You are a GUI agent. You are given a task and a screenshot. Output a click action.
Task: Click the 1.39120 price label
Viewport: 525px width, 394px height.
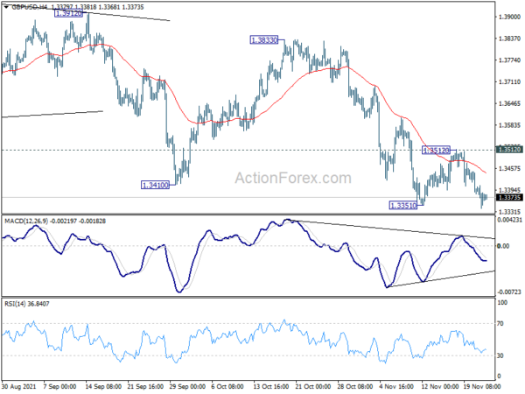coord(68,13)
